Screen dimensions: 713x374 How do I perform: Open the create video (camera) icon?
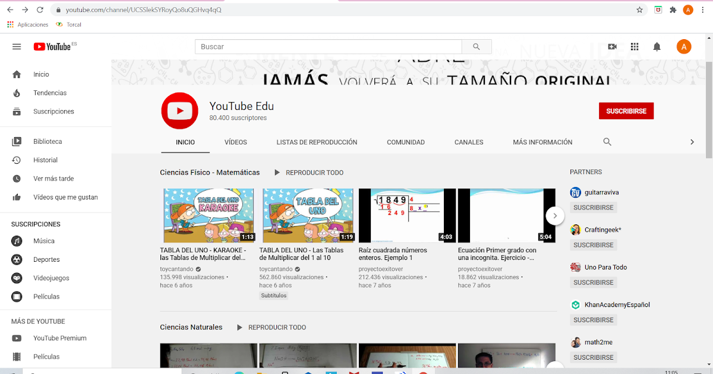pos(612,46)
